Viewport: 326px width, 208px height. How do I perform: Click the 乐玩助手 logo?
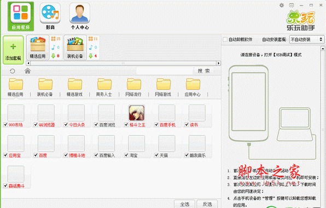301,21
